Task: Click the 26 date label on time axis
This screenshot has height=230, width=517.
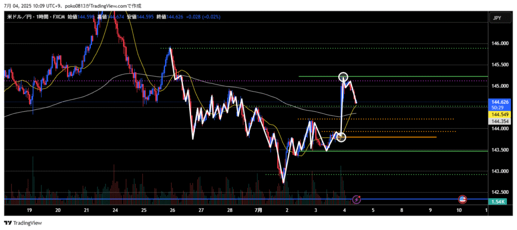Action: click(x=173, y=210)
